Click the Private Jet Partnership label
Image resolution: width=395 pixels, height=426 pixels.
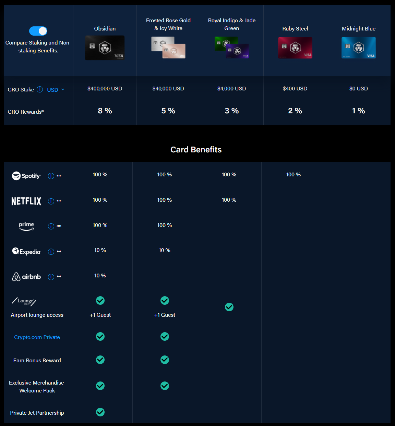[37, 413]
